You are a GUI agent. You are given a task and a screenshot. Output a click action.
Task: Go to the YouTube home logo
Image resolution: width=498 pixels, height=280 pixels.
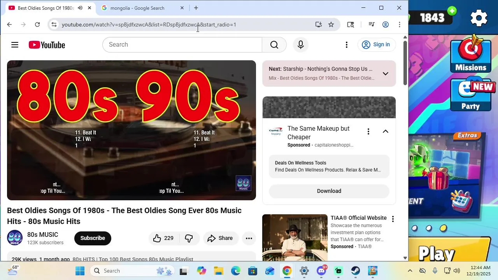(x=47, y=45)
